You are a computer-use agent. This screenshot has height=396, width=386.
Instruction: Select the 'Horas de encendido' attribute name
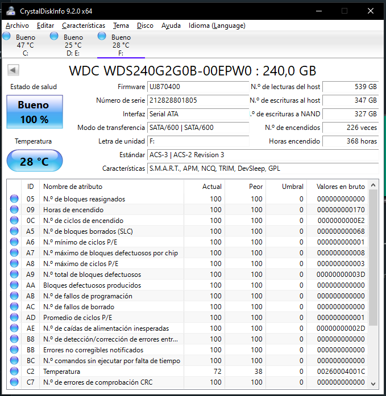point(73,210)
